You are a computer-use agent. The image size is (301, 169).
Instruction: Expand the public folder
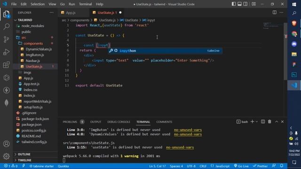click(26, 32)
